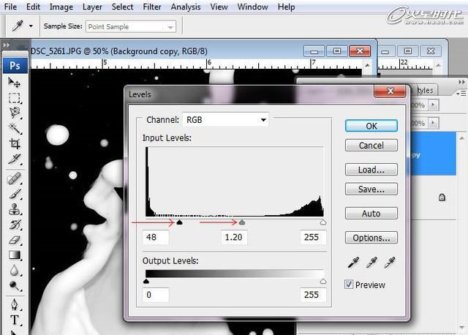The height and width of the screenshot is (335, 468).
Task: Select the Magic Wand tool
Action: [15, 128]
